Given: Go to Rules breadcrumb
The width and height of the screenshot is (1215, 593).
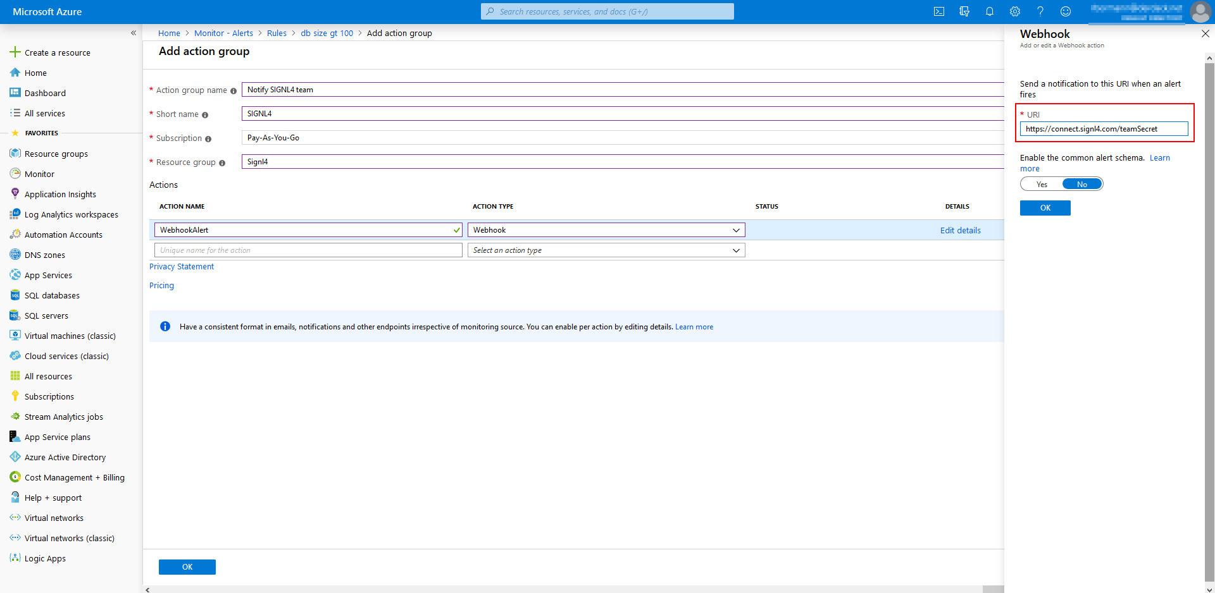Looking at the screenshot, I should (277, 33).
